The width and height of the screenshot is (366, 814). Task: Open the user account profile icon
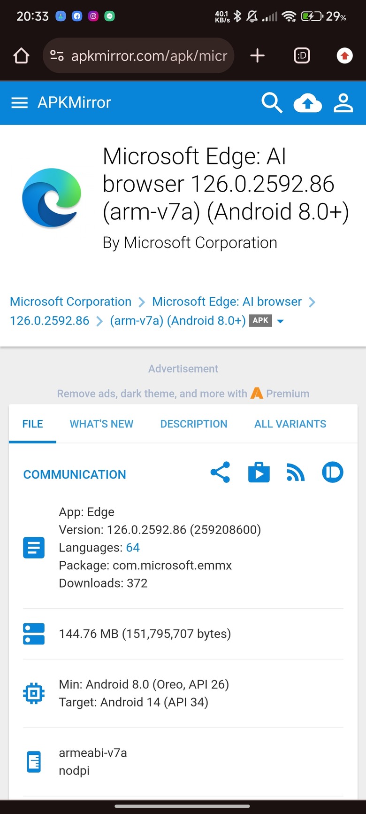[343, 103]
